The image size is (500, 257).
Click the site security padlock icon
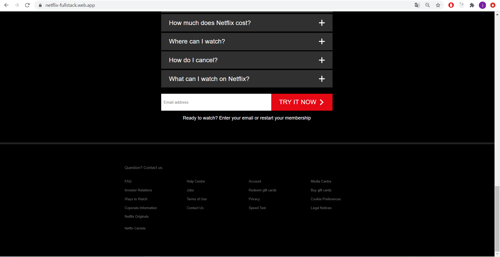coord(40,5)
